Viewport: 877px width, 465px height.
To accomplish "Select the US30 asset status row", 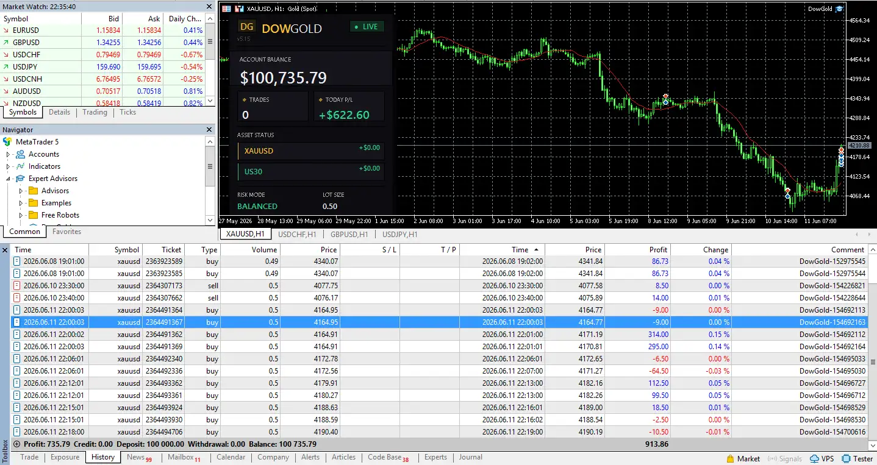I will click(311, 172).
